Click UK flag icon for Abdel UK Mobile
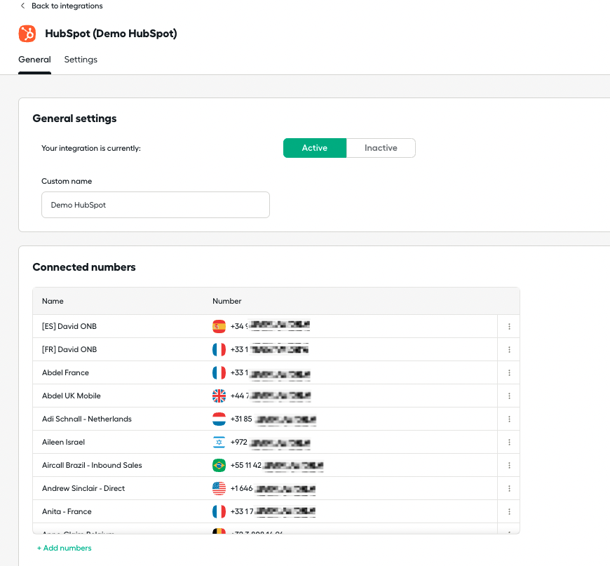Viewport: 610px width, 566px height. point(219,396)
